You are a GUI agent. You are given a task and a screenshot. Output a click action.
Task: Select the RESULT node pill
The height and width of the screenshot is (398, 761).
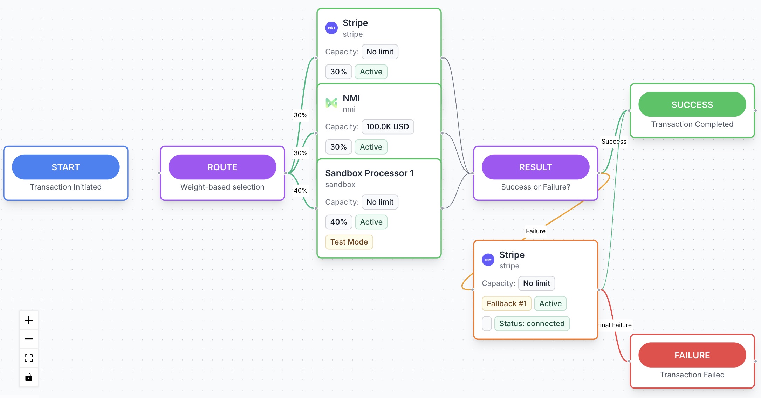coord(536,167)
